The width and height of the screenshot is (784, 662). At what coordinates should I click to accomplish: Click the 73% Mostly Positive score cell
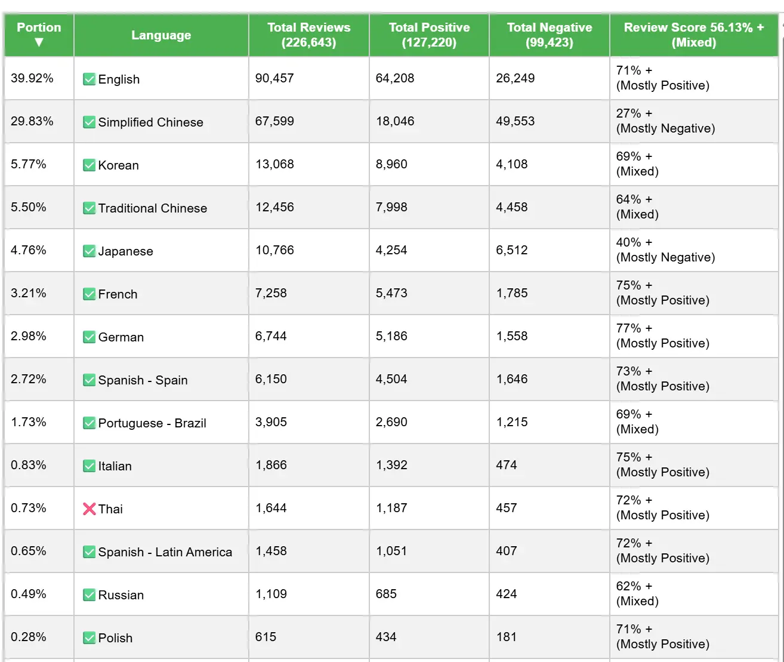click(694, 379)
